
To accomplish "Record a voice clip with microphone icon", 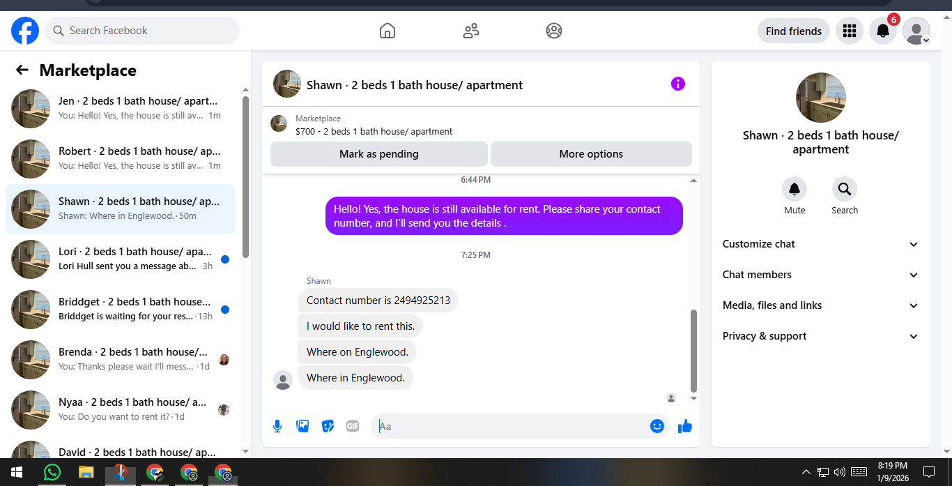I will tap(277, 426).
